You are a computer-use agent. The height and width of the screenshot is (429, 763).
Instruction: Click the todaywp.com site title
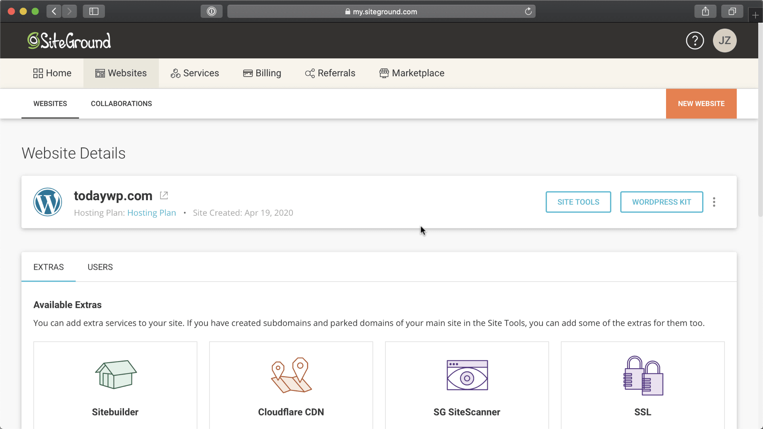pyautogui.click(x=113, y=195)
